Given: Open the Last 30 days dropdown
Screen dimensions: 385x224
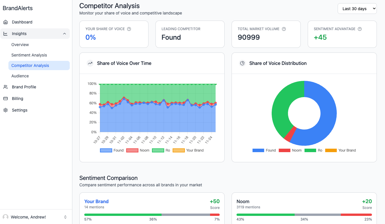Looking at the screenshot, I should (x=357, y=9).
